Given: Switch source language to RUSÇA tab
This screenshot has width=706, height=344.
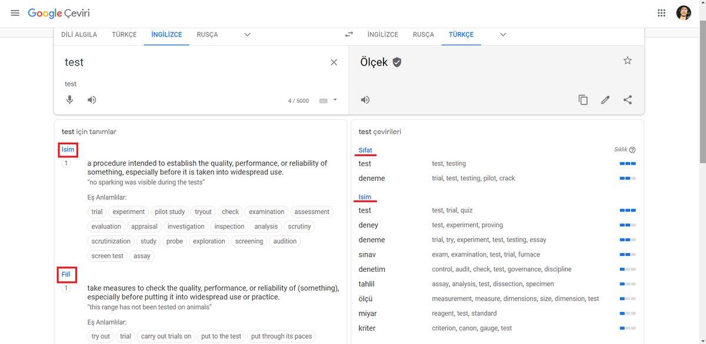Looking at the screenshot, I should (x=207, y=34).
